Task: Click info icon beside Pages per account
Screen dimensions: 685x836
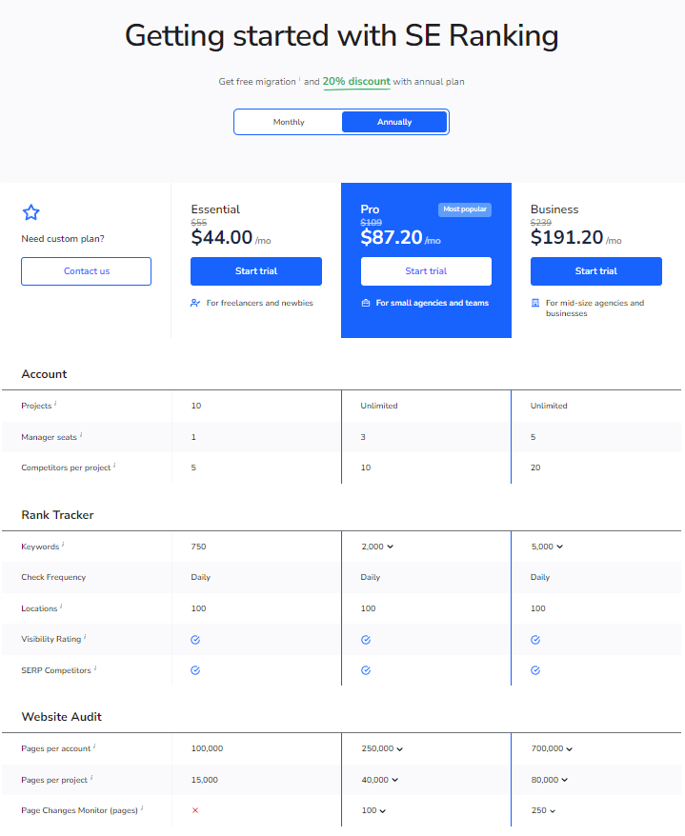Action: point(94,746)
